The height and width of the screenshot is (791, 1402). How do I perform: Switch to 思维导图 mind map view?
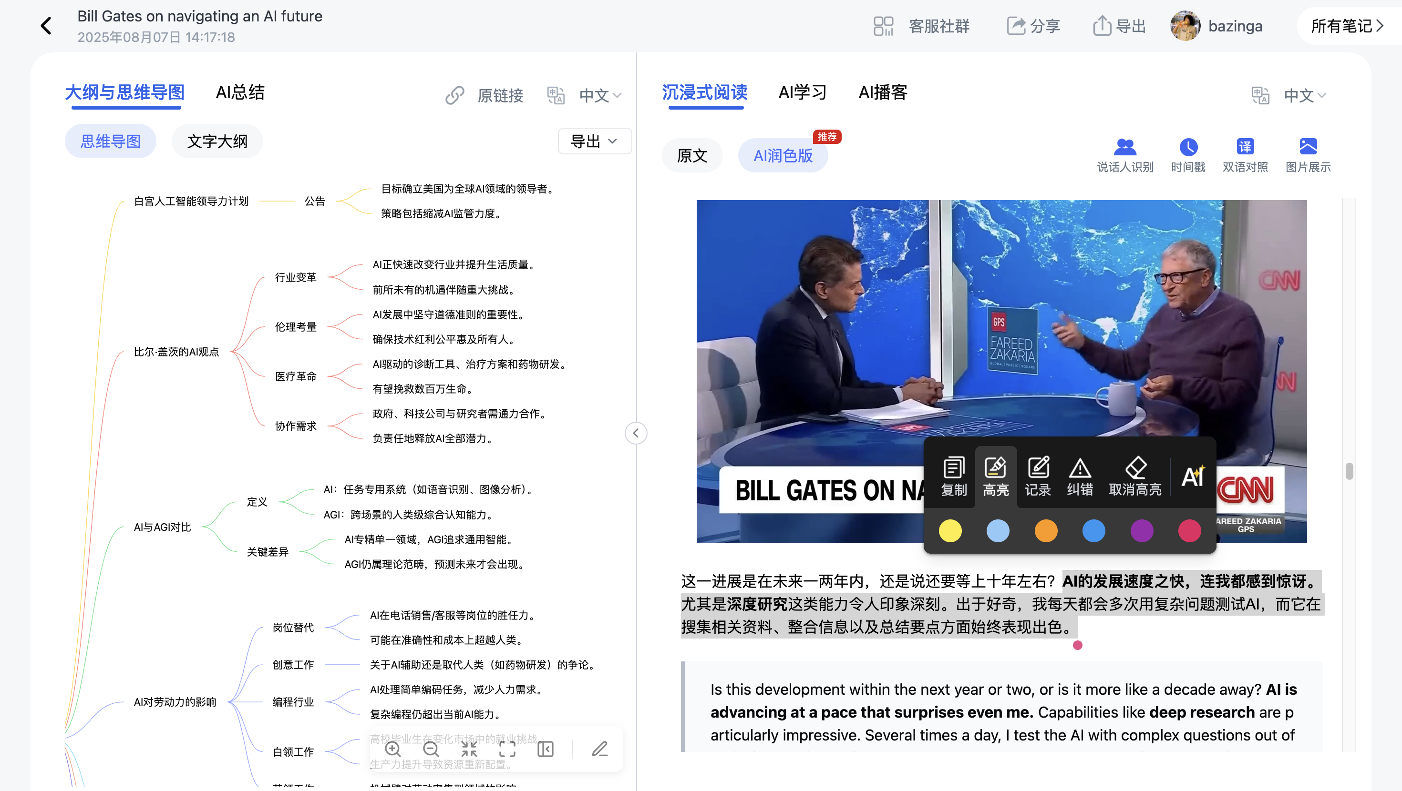[111, 142]
